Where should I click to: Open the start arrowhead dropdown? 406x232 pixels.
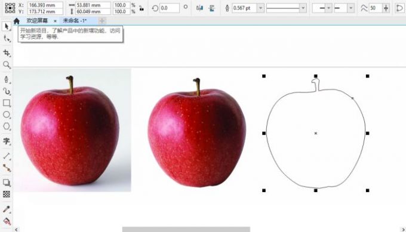coord(328,8)
